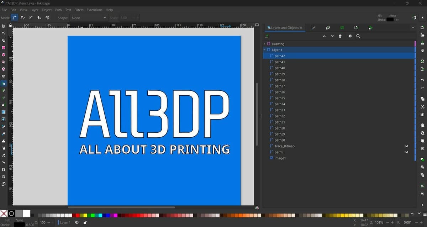Select the Eraser tool

[4, 155]
